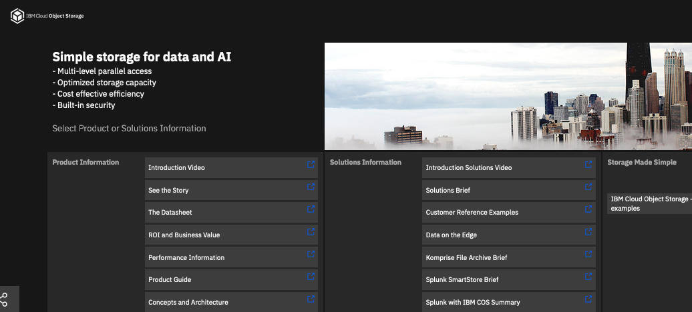View The Datasheet

[231, 213]
